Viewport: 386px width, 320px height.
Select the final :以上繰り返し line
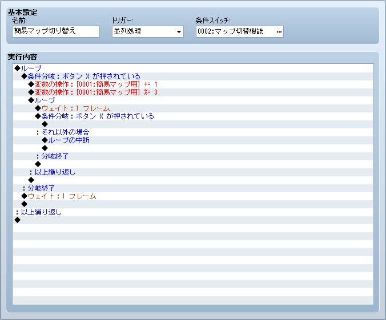pos(193,212)
